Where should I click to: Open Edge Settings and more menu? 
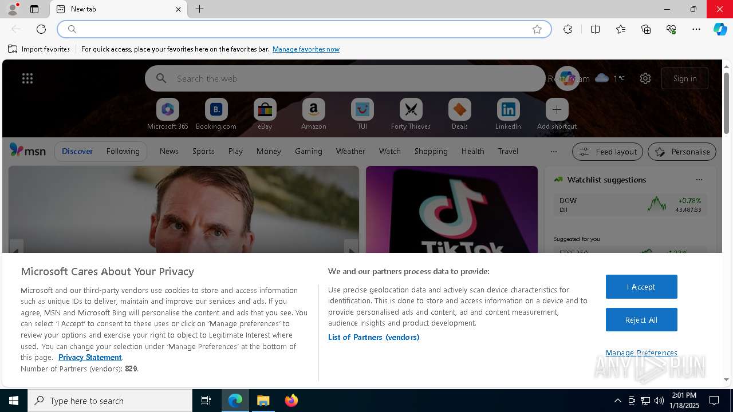coord(696,29)
